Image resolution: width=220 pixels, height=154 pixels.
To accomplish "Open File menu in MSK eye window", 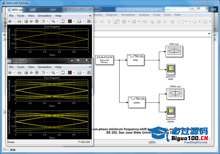I will 11,16.
